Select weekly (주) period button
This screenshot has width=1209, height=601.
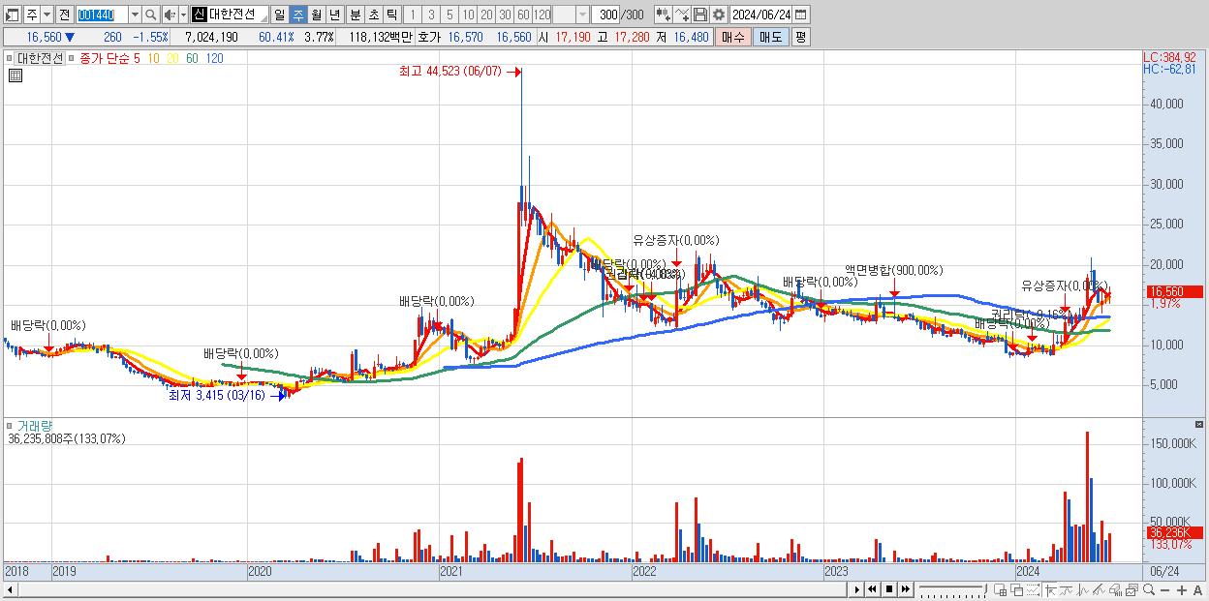pyautogui.click(x=297, y=15)
